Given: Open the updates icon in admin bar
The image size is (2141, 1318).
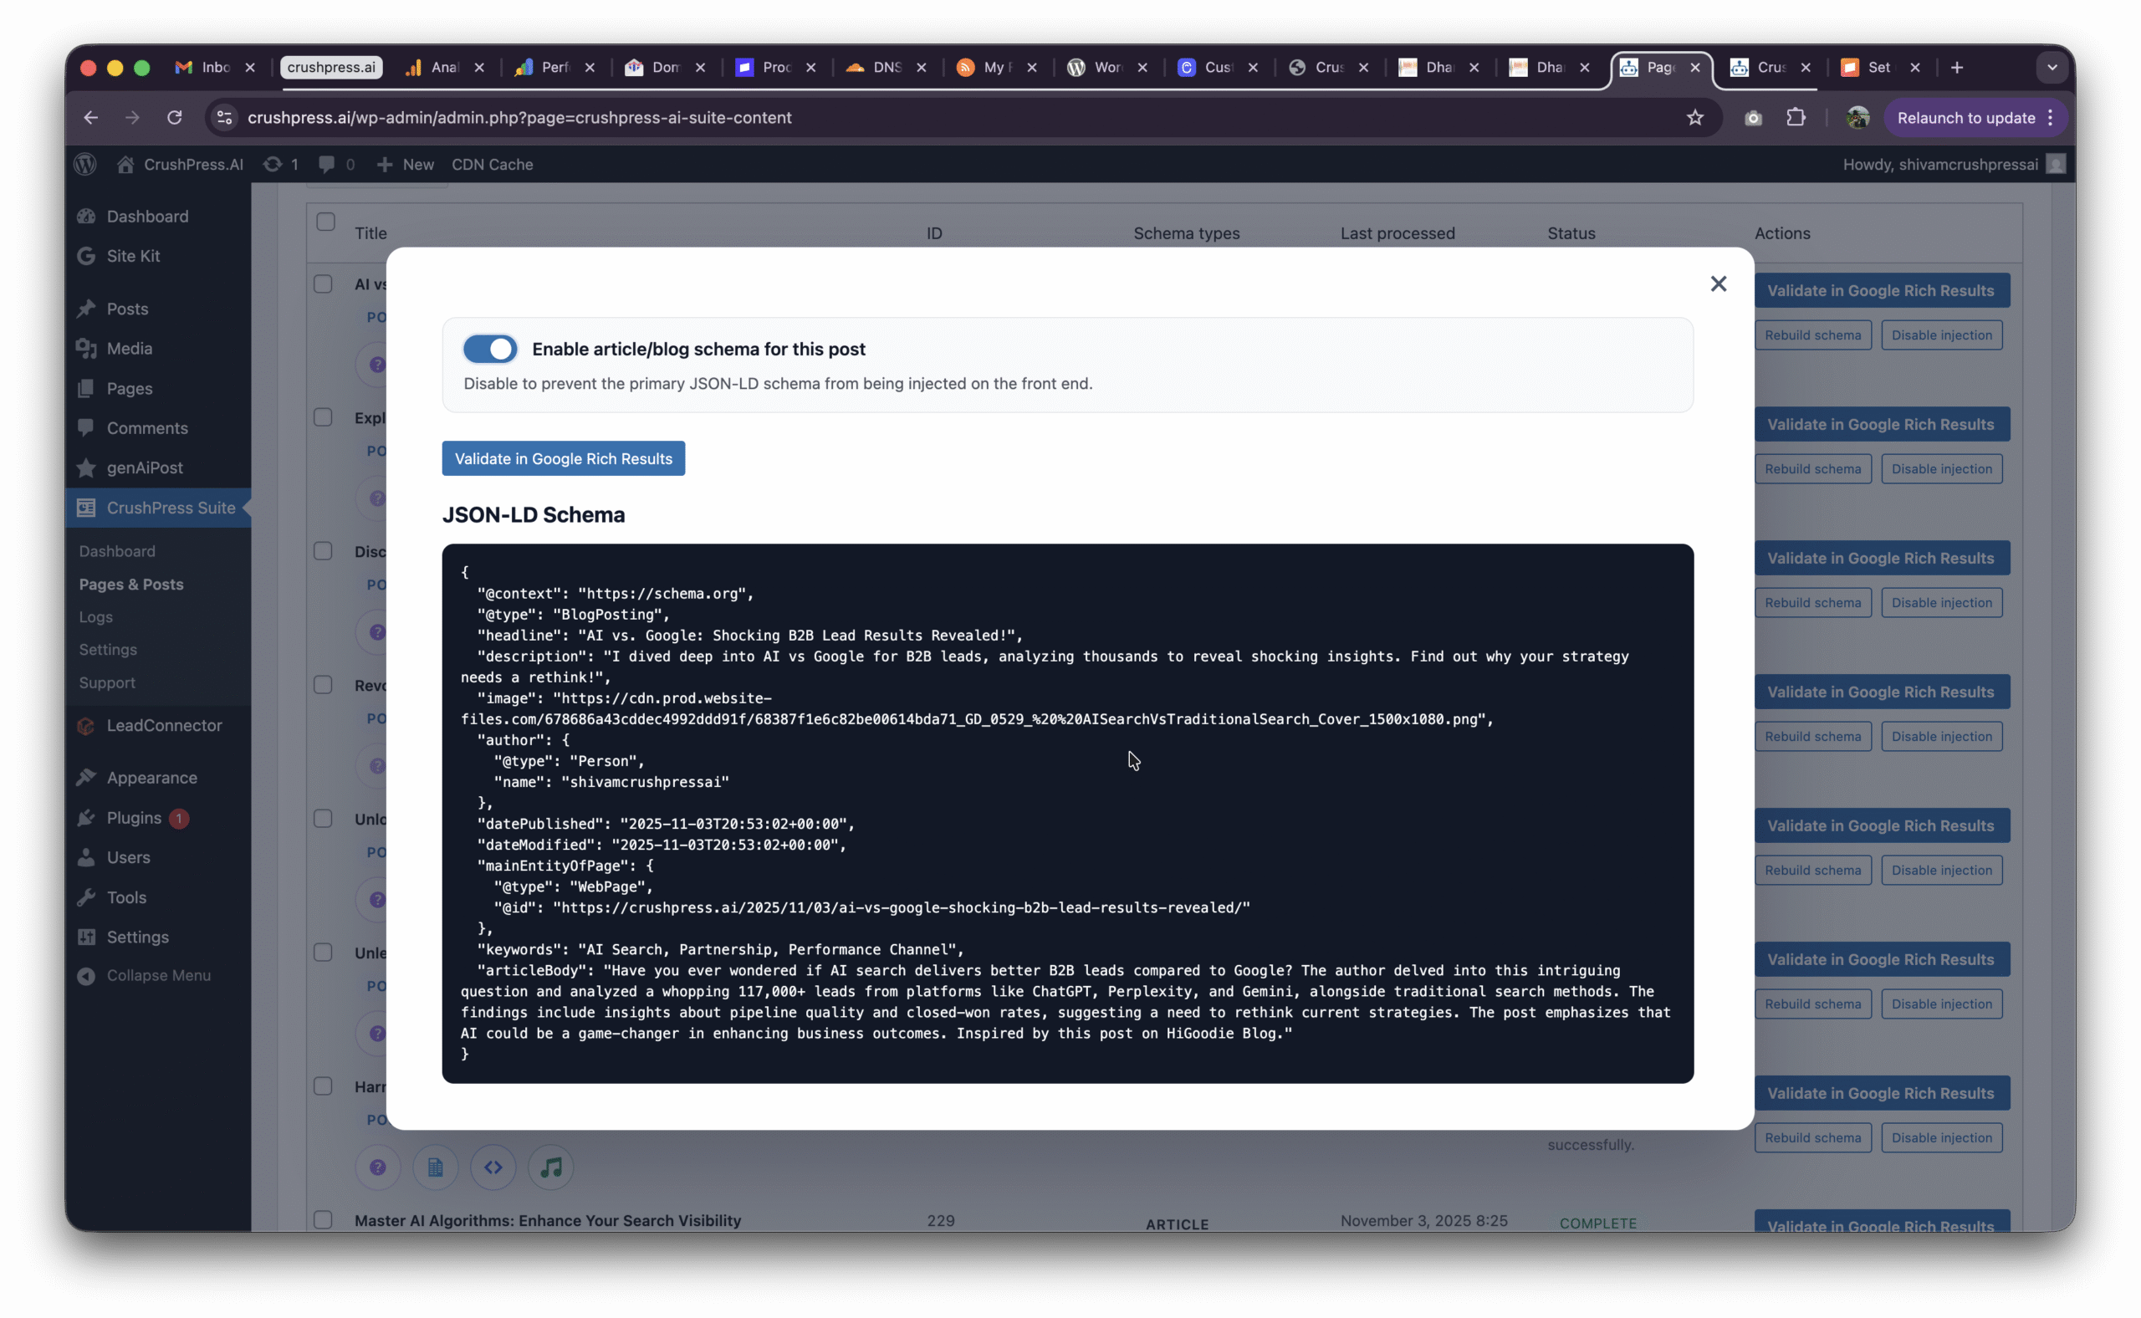Looking at the screenshot, I should click(x=281, y=164).
